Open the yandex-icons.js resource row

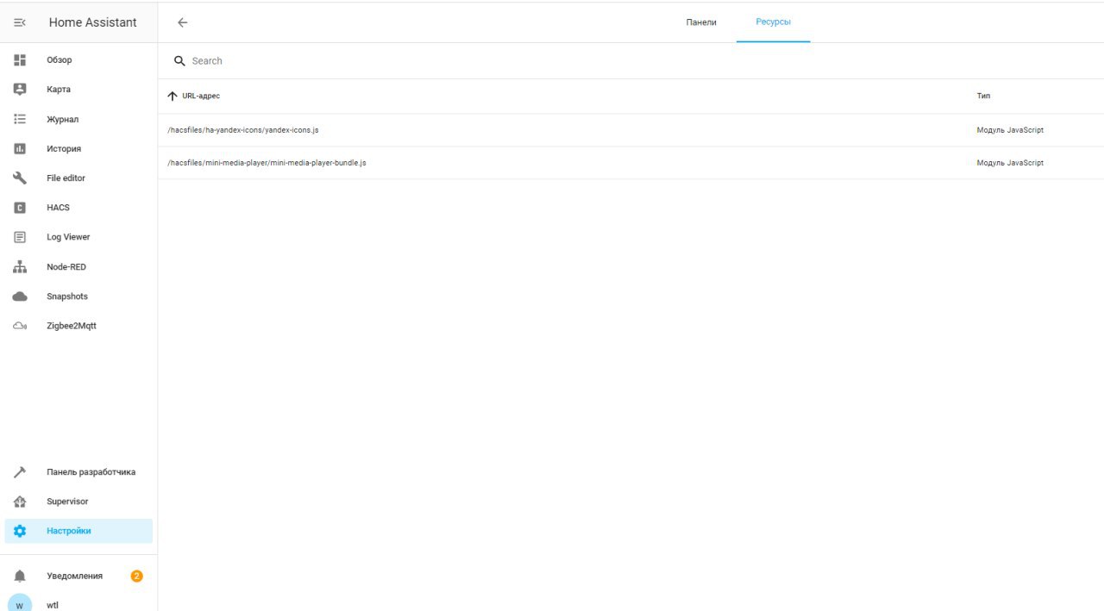(630, 130)
